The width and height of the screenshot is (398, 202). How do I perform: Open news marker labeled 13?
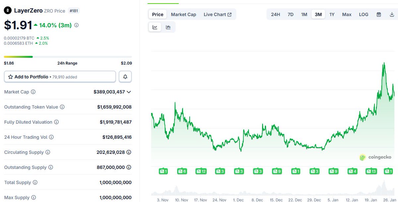coord(371,171)
